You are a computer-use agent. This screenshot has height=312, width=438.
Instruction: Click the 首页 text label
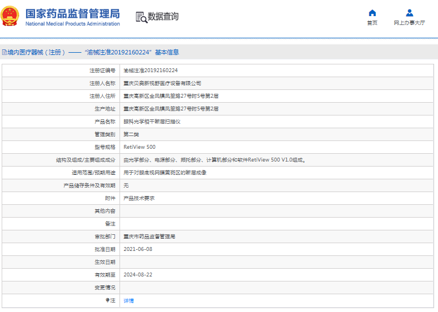pyautogui.click(x=372, y=23)
